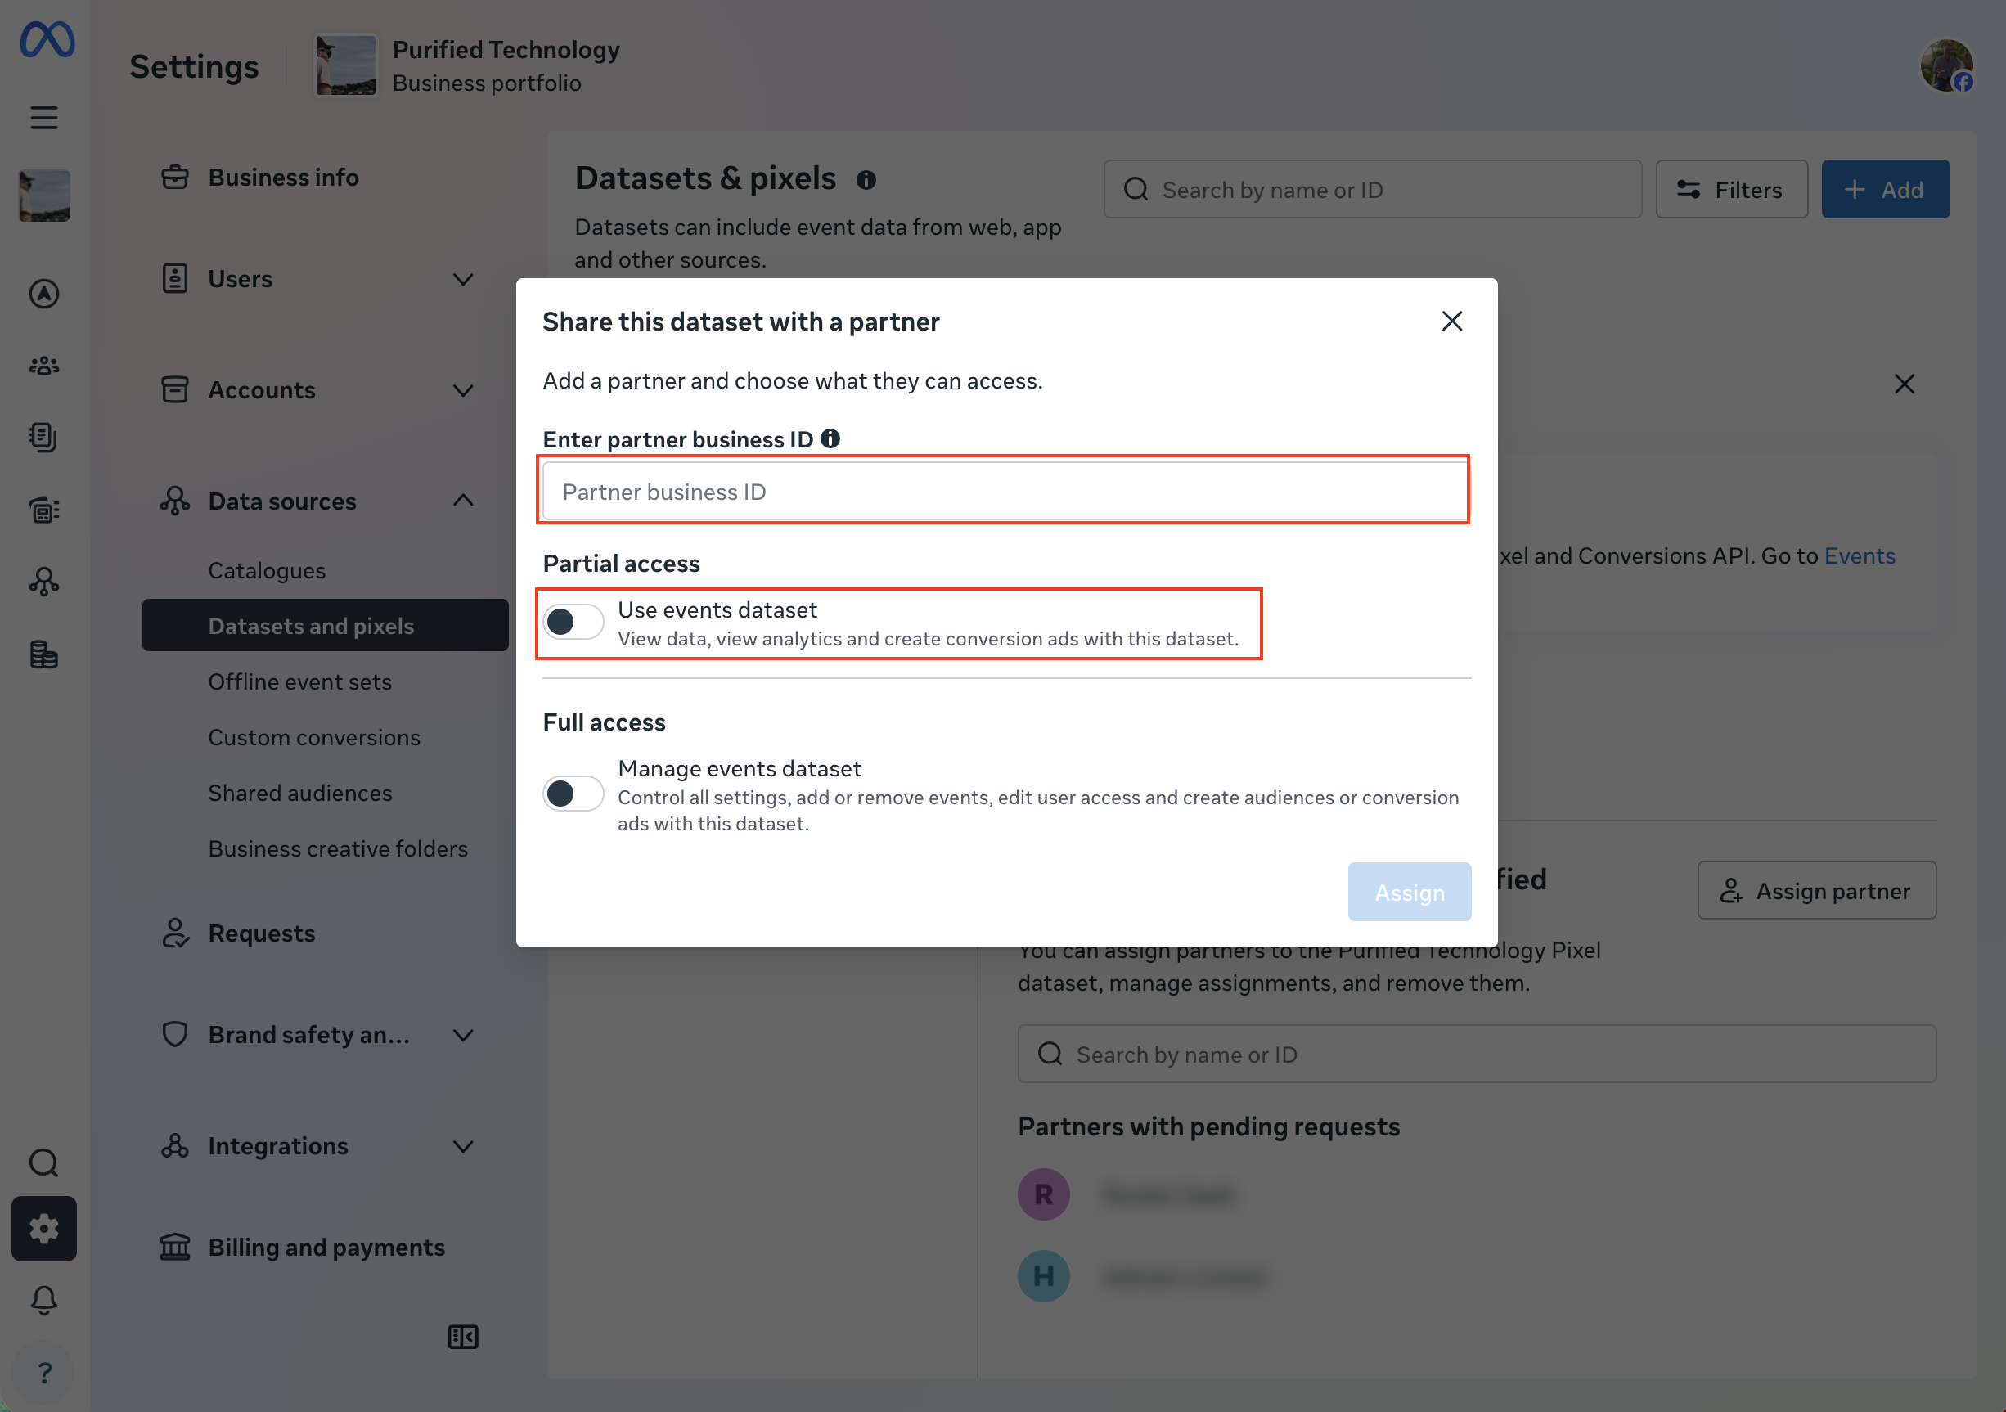2006x1412 pixels.
Task: Expand the Users section chevron
Action: [463, 280]
